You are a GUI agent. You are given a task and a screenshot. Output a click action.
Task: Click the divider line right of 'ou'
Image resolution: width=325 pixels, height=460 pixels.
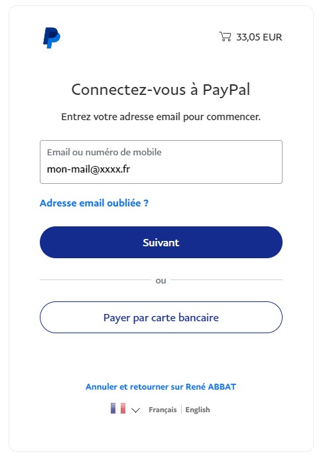[x=227, y=280]
